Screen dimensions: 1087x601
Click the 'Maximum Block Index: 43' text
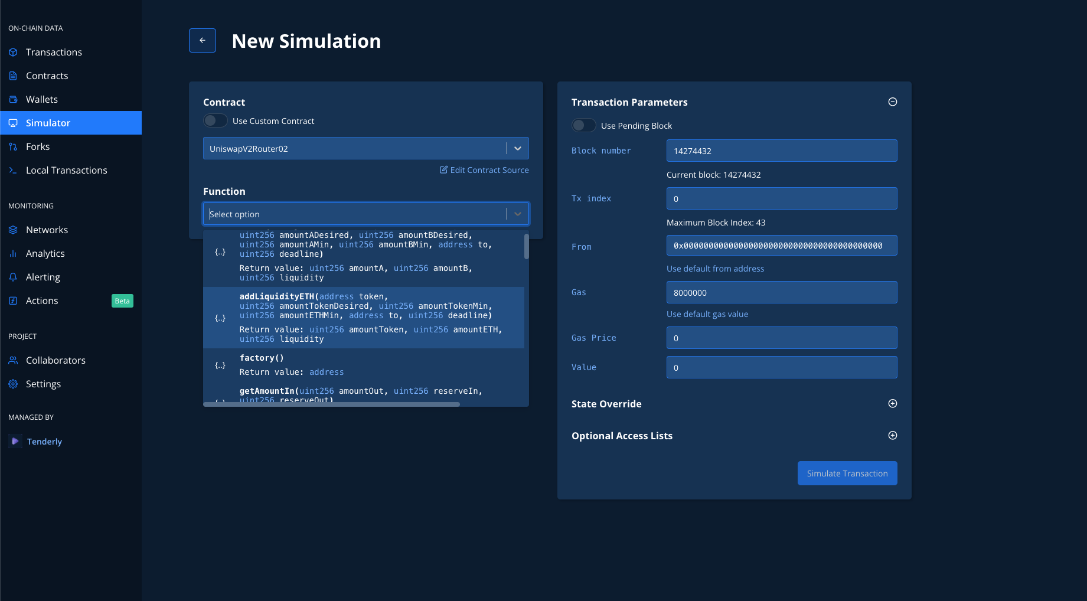pos(716,223)
